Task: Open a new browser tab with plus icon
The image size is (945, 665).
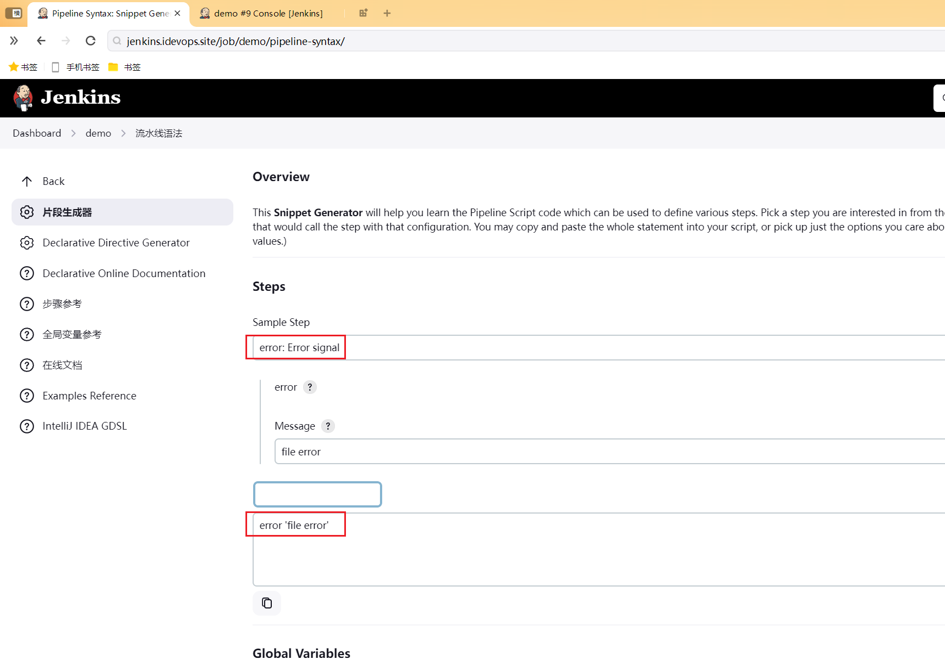Action: tap(387, 13)
